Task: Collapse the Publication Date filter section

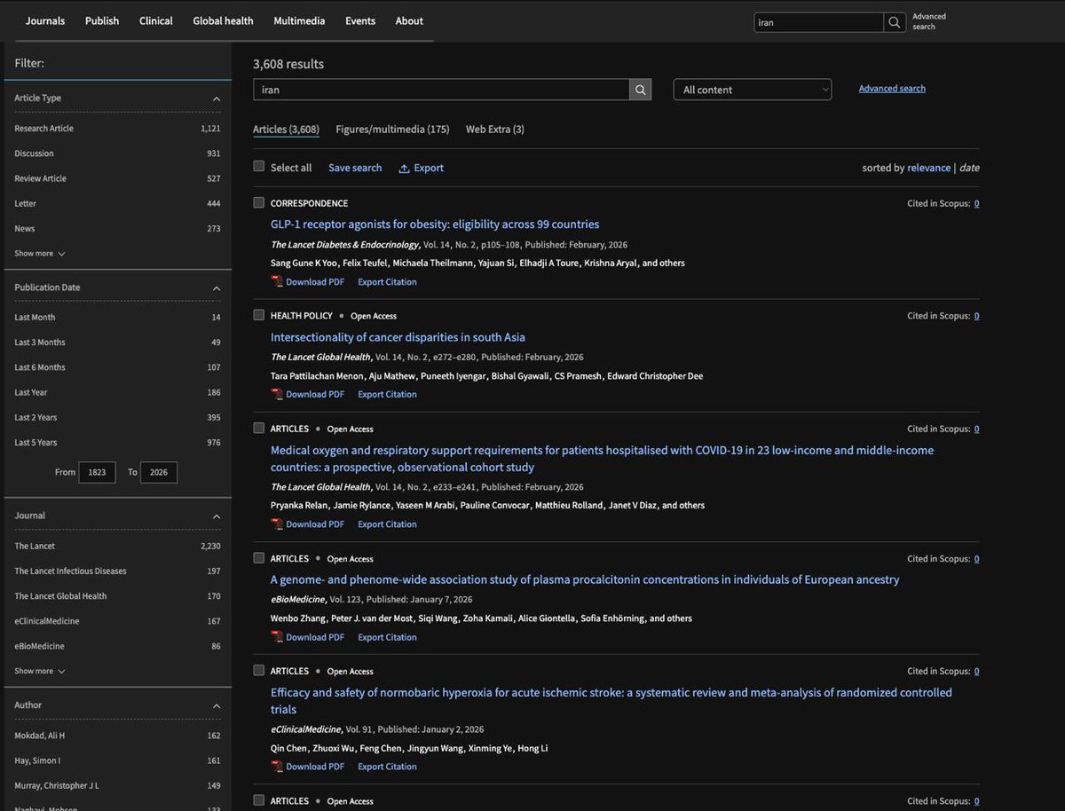Action: tap(217, 288)
